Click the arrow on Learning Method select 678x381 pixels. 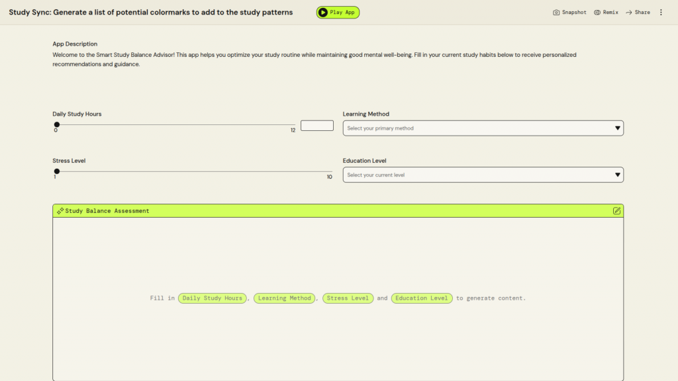tap(617, 128)
